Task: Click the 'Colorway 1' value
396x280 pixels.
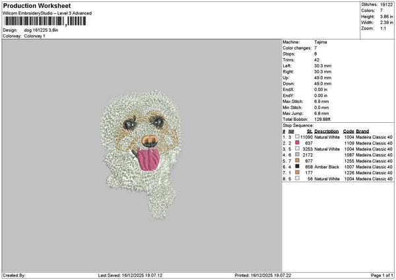Action: 34,36
